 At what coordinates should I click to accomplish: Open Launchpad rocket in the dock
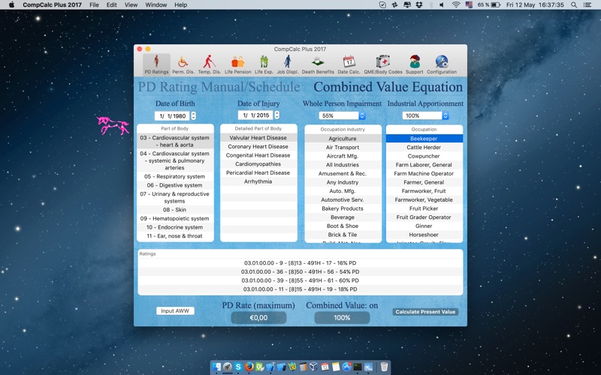tap(228, 367)
